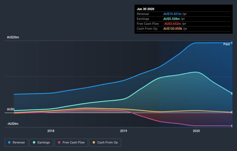Click the AU$19.421m revenue value
The width and height of the screenshot is (237, 151).
(172, 14)
